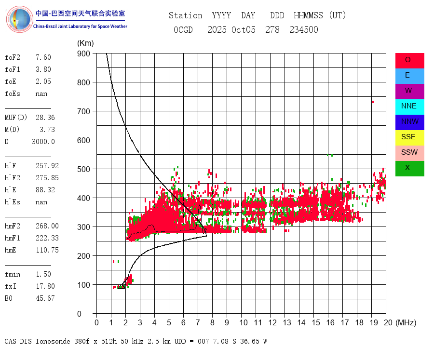Screen dimensions: 434x347
Task: Click the Station header label
Action: [x=186, y=15]
